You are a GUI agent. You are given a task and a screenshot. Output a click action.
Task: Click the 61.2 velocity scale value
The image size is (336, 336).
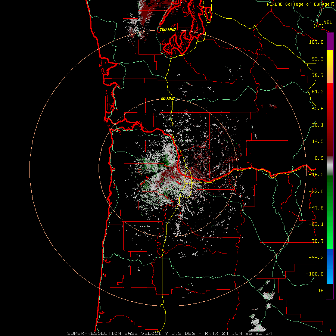coord(318,92)
